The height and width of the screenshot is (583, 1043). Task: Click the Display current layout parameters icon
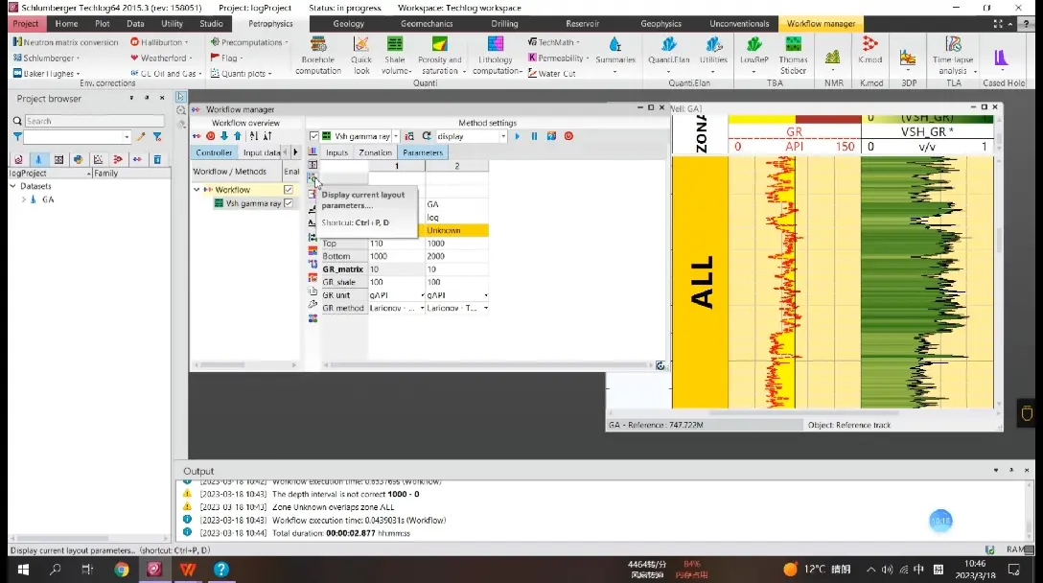point(313,177)
